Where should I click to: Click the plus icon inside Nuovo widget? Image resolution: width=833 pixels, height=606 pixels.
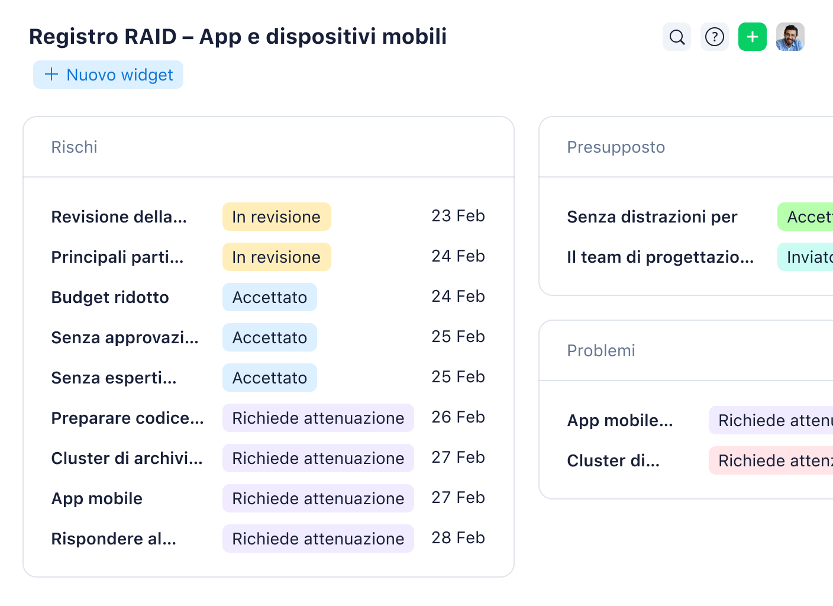[50, 75]
